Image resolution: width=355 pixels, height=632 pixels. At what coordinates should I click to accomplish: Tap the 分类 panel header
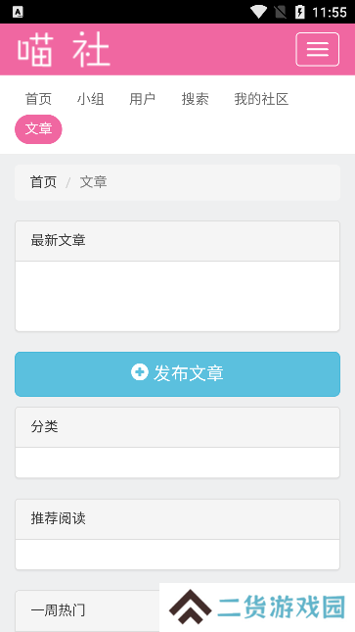coord(178,427)
